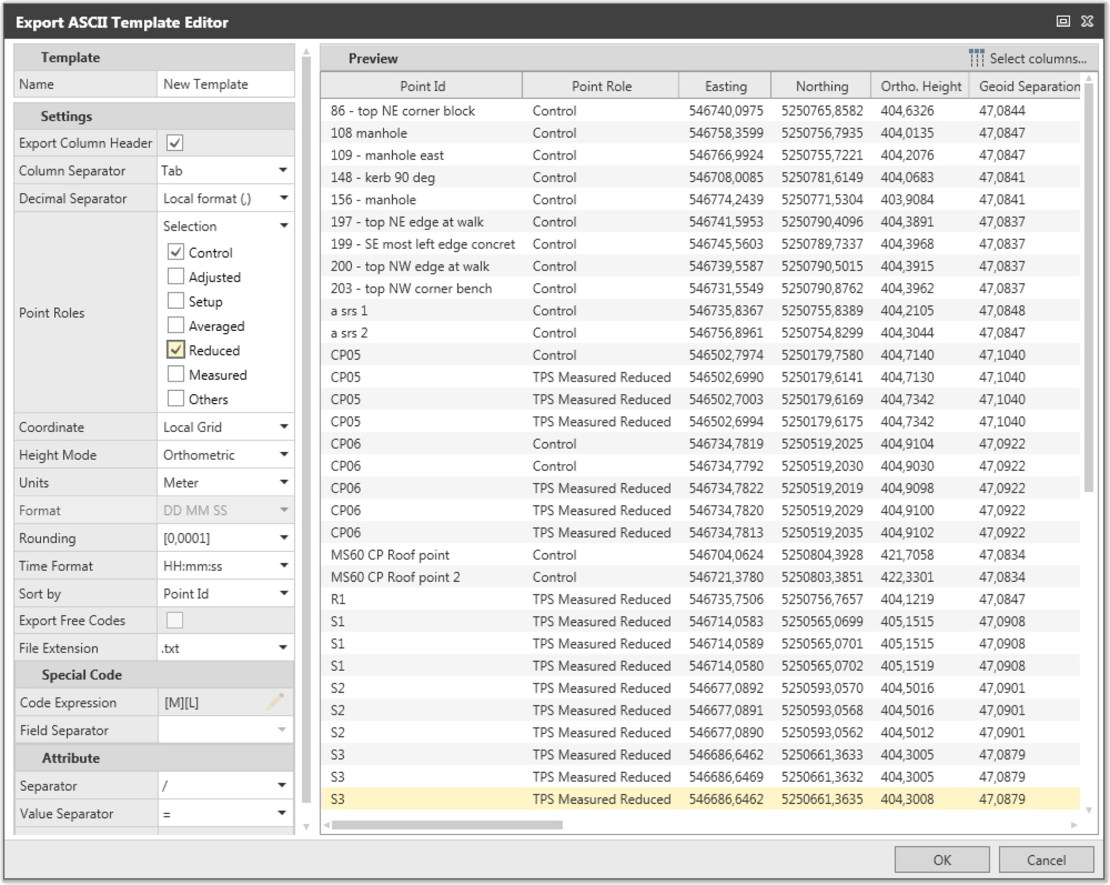
Task: Click the Template Name input field
Action: coord(225,84)
